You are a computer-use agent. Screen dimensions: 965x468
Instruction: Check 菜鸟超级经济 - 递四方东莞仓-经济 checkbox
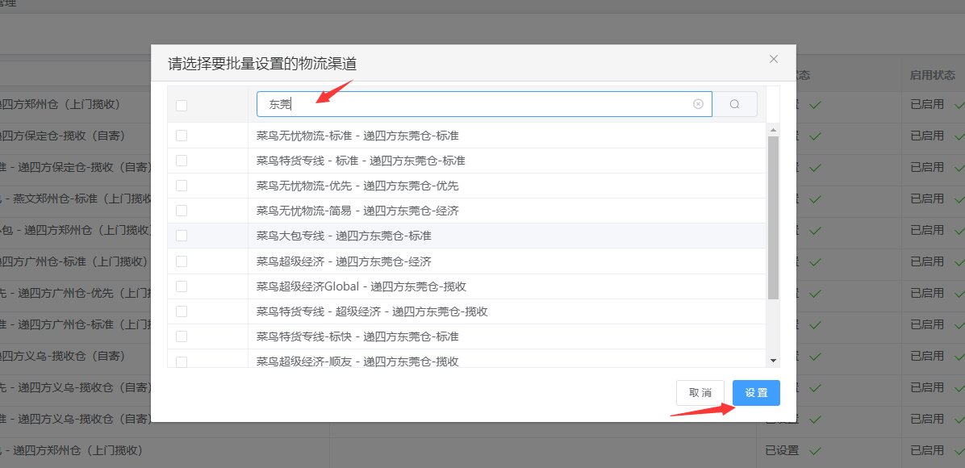[x=182, y=261]
